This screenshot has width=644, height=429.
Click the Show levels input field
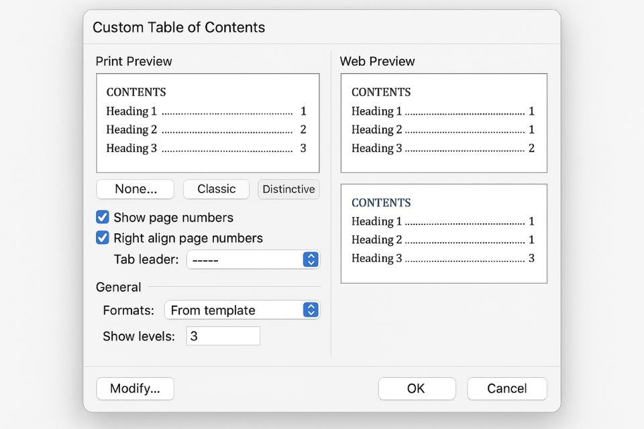click(223, 336)
